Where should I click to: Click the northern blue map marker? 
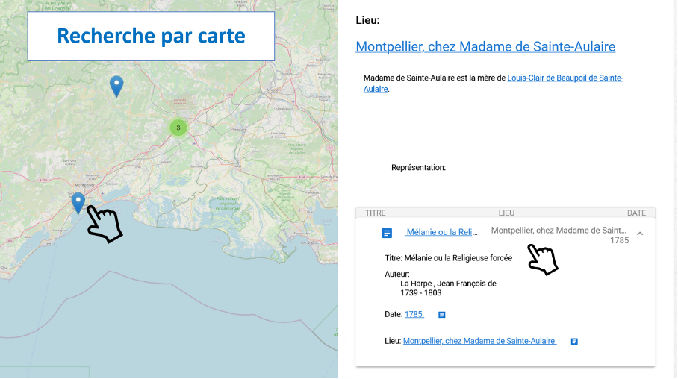pos(116,86)
